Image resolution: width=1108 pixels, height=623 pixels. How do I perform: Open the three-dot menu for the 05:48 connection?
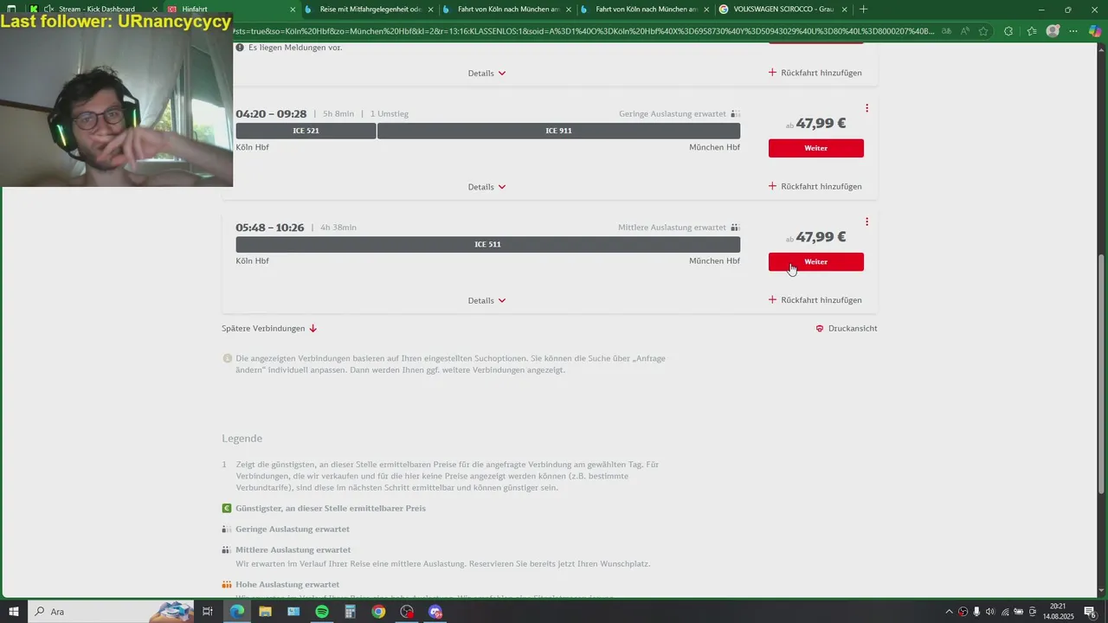click(x=866, y=222)
